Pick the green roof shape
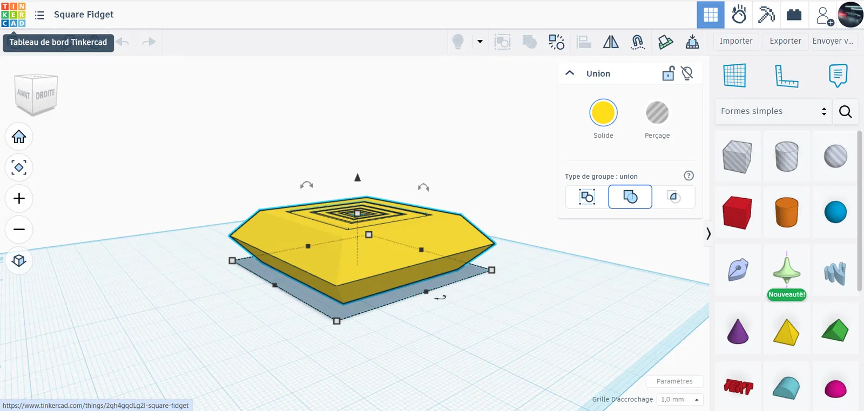The image size is (864, 411). point(835,331)
